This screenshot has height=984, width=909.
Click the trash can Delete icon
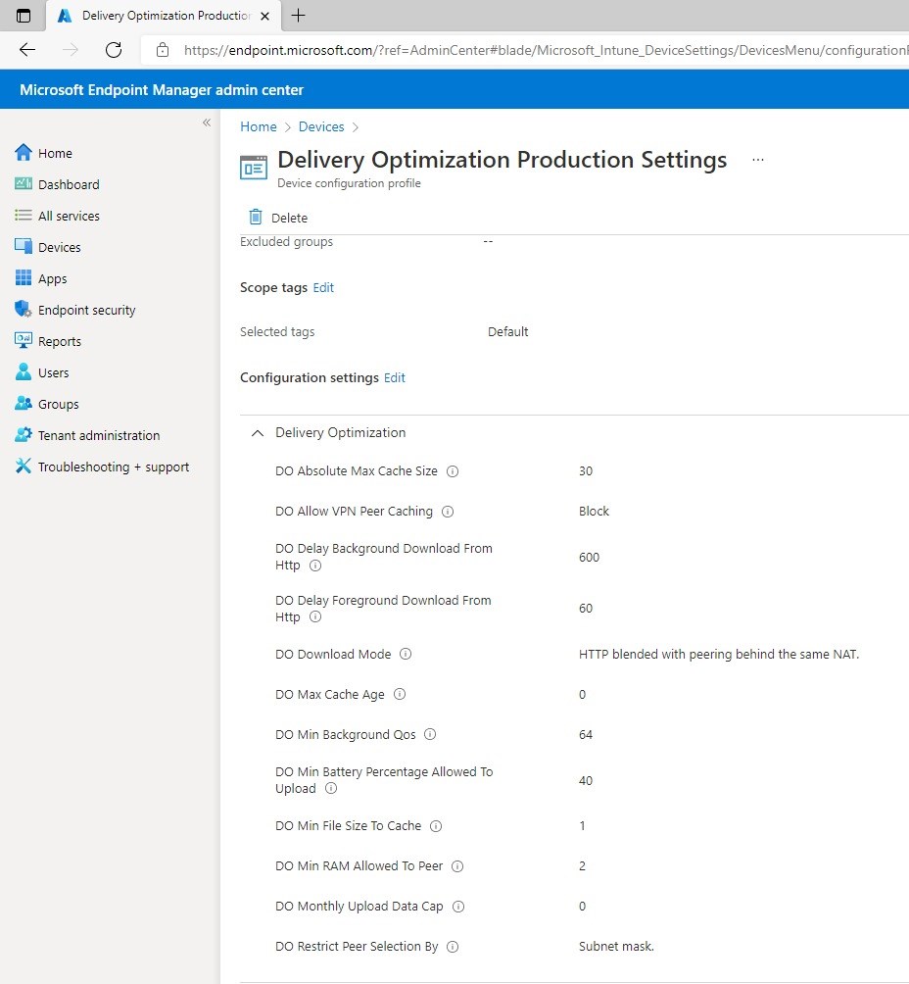tap(256, 217)
